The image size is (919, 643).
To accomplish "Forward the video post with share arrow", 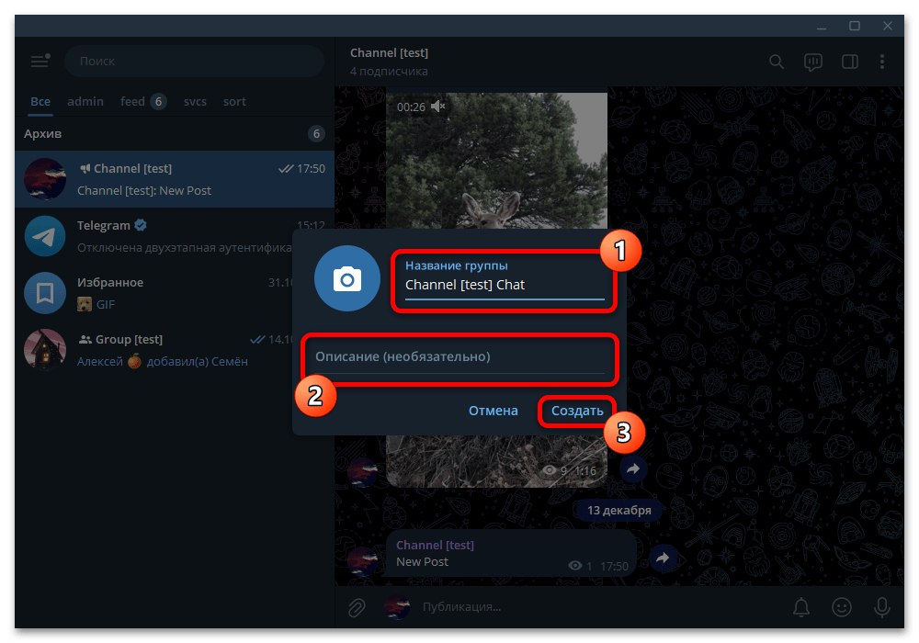I will tap(633, 468).
